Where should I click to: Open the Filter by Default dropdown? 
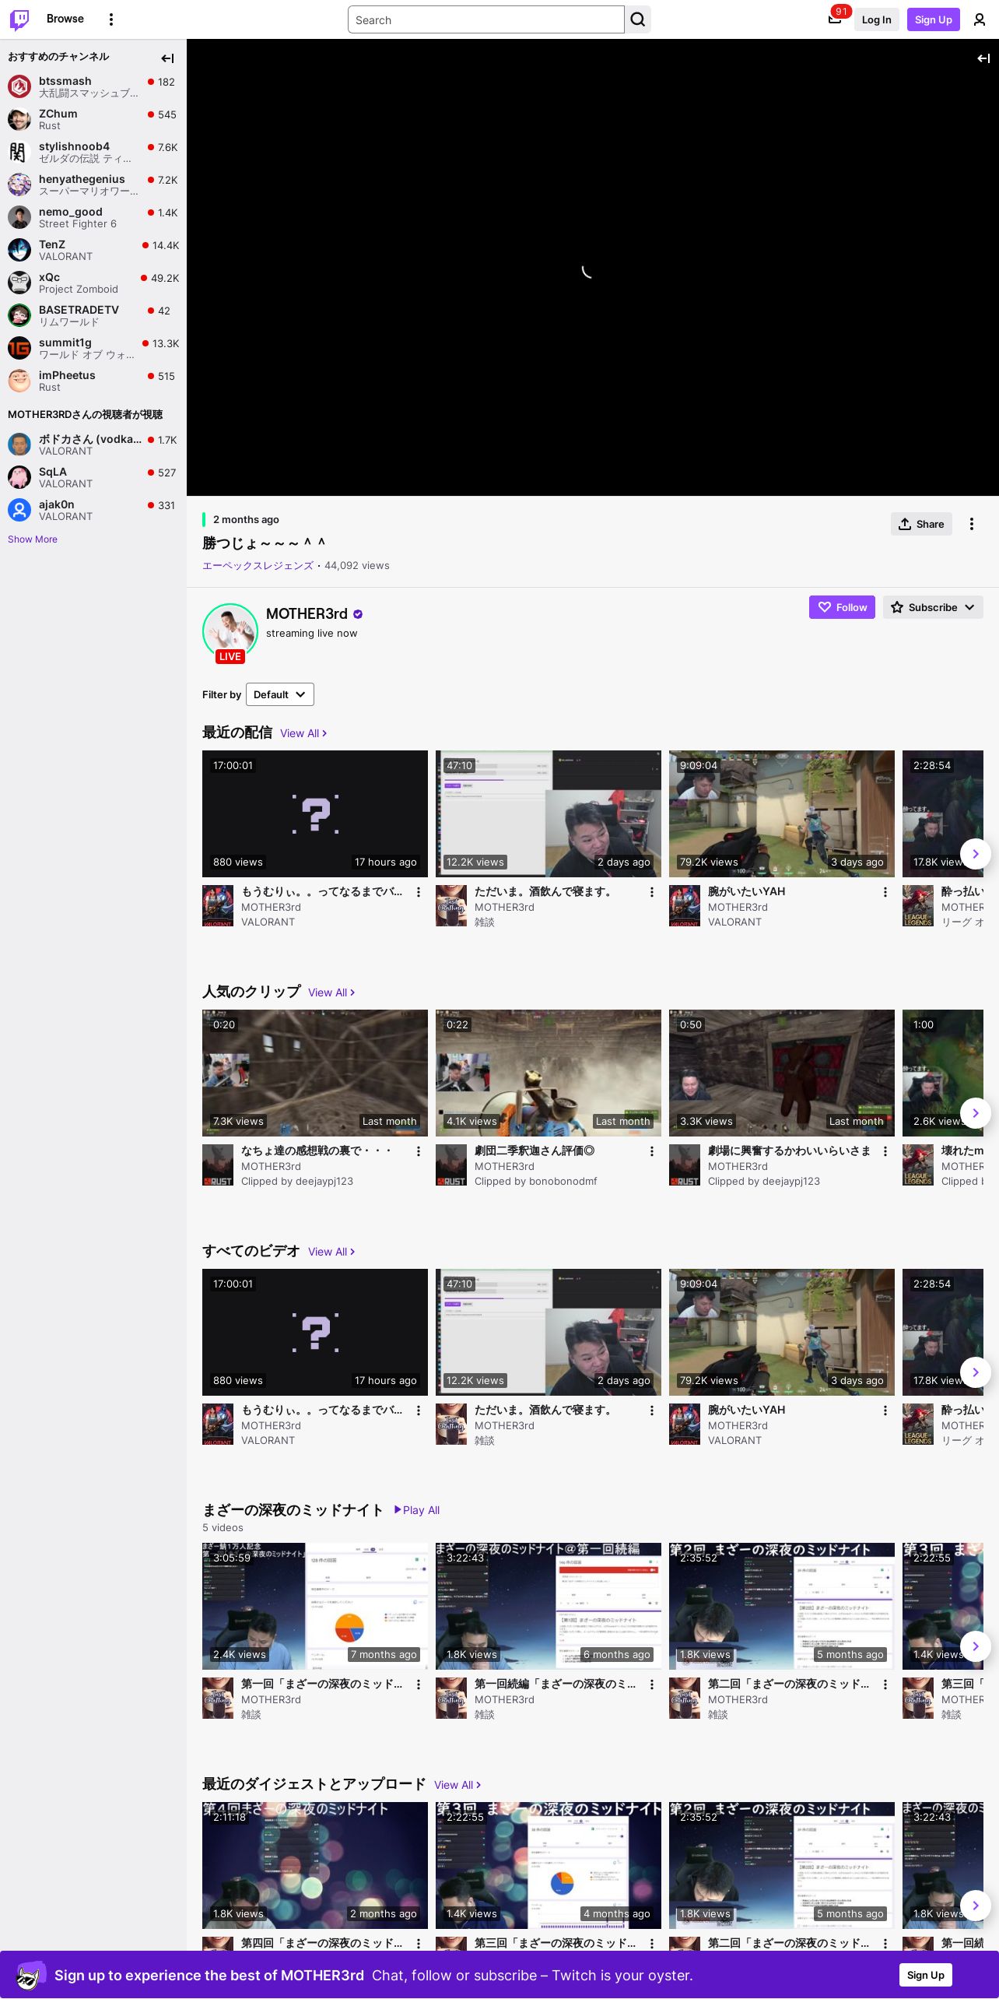[x=280, y=694]
